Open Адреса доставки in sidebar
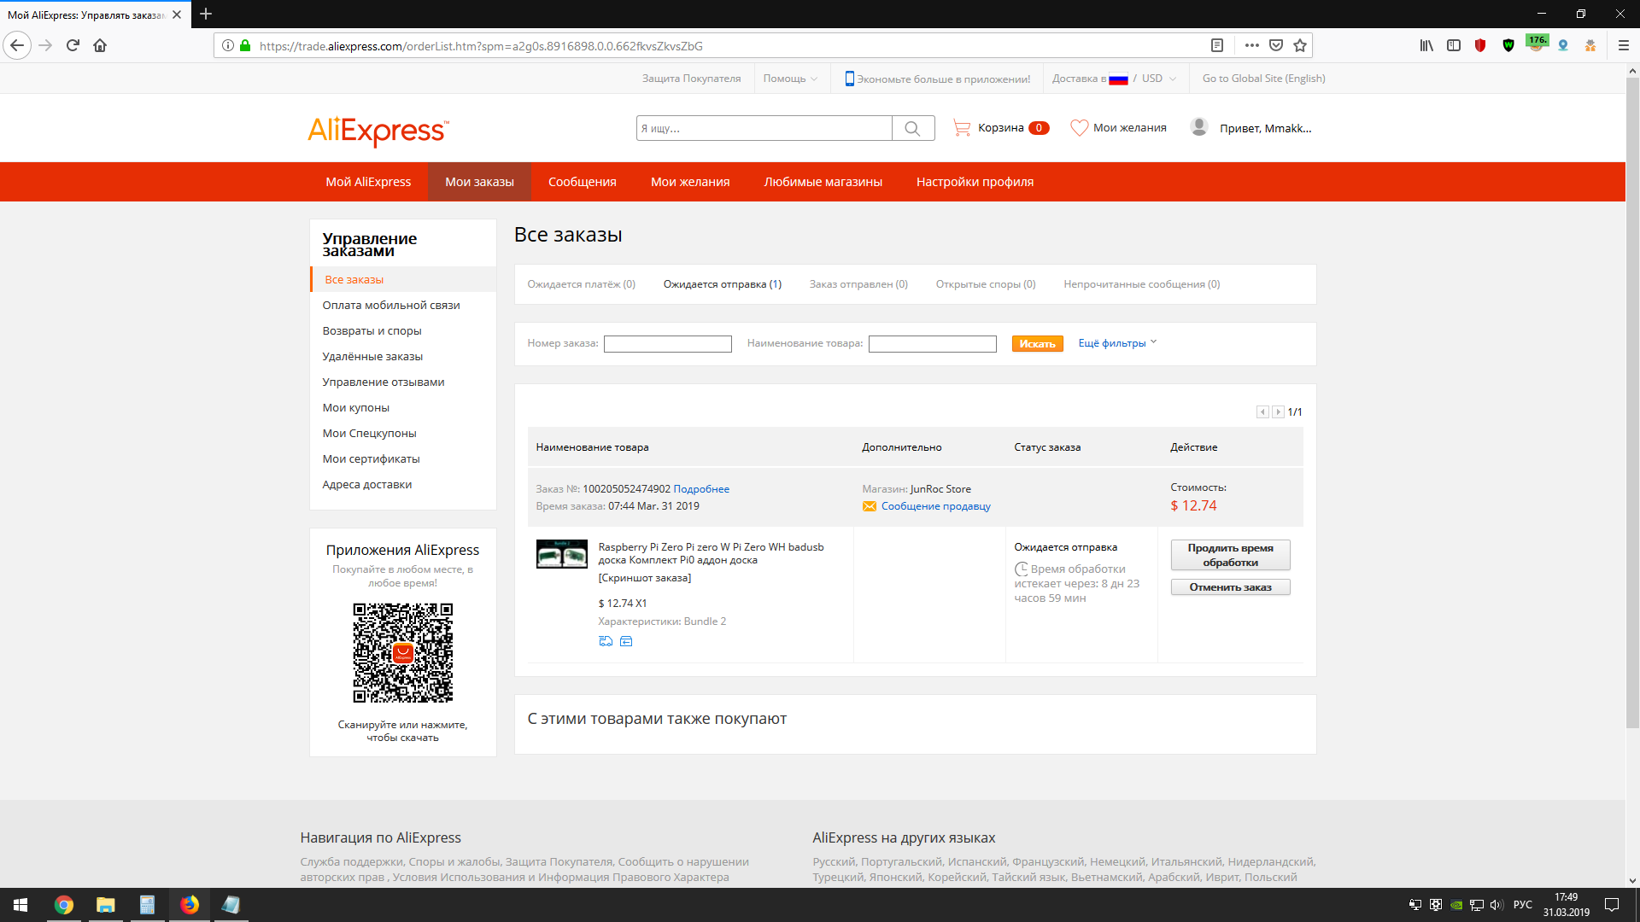This screenshot has height=922, width=1640. [366, 484]
